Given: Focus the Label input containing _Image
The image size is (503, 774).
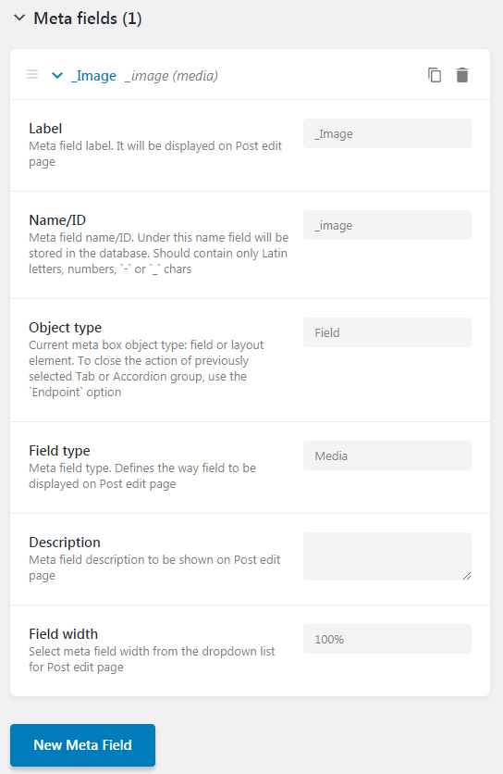Looking at the screenshot, I should click(x=387, y=133).
